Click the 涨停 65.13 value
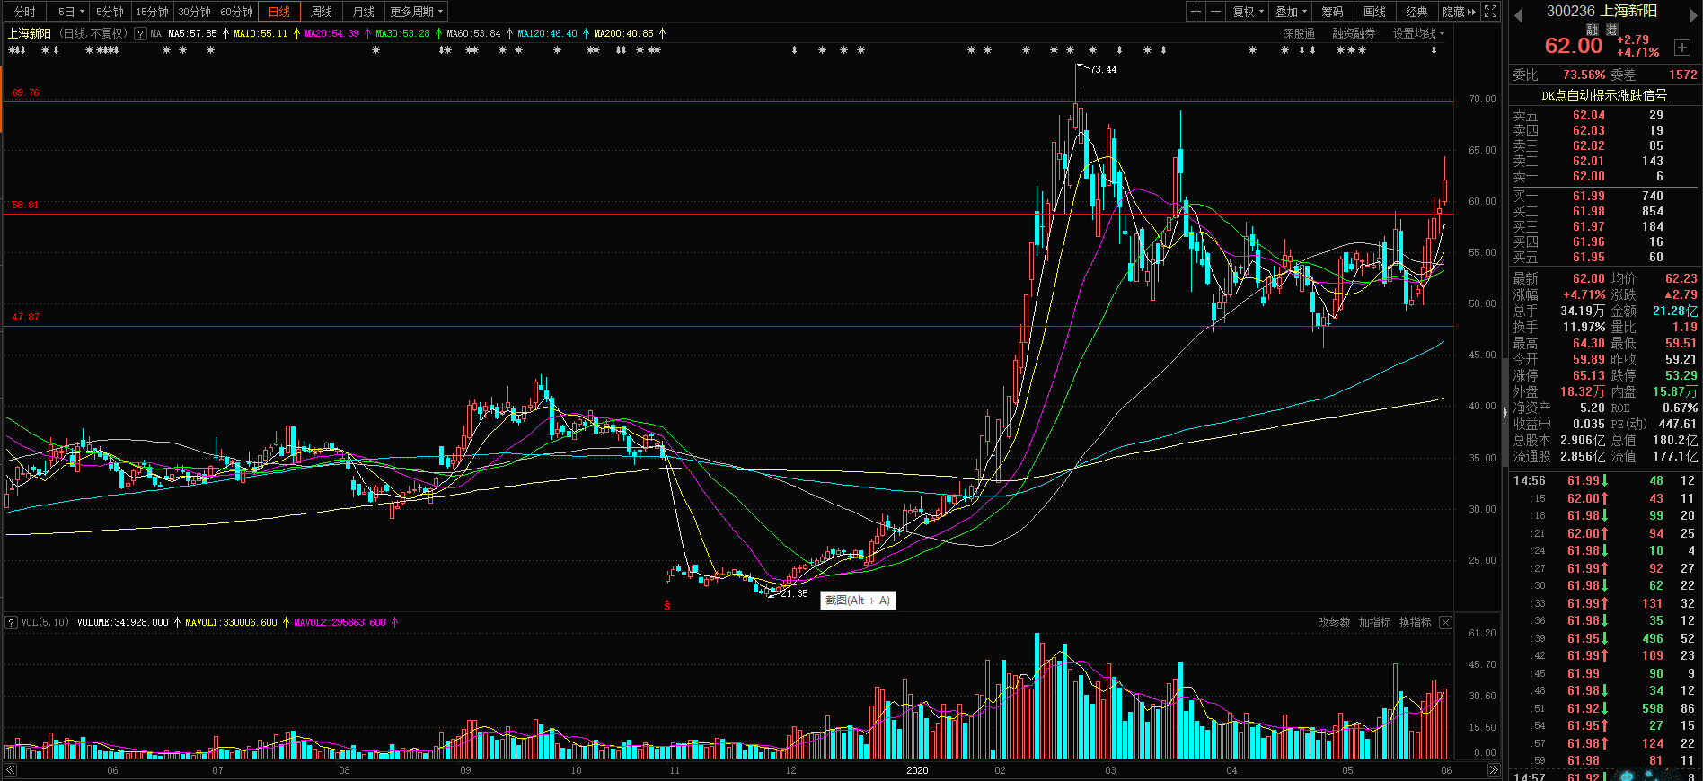The width and height of the screenshot is (1703, 781). (x=1588, y=375)
